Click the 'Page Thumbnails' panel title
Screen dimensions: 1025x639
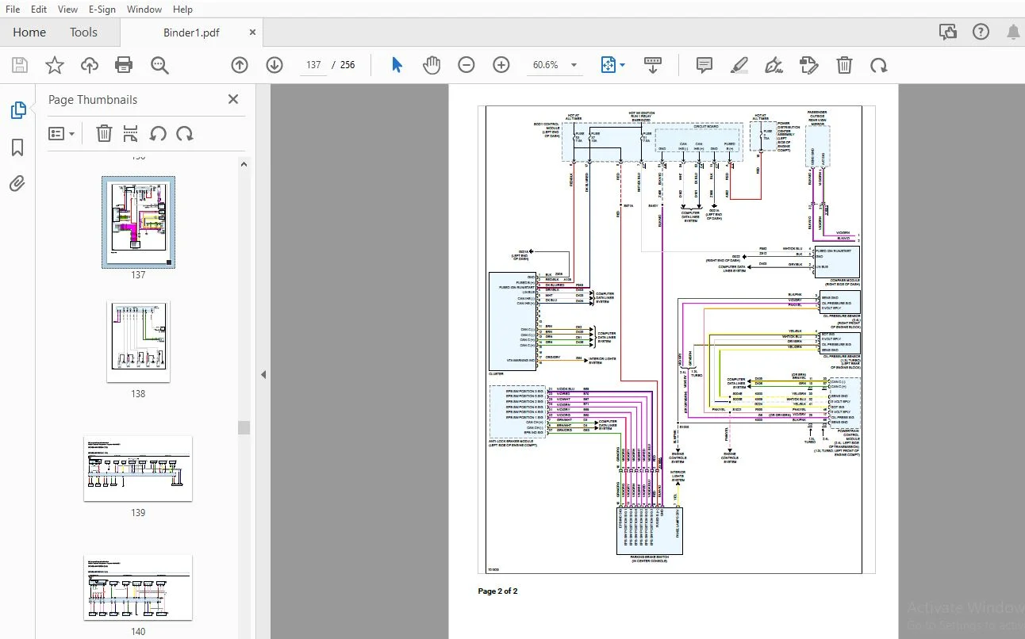[93, 100]
